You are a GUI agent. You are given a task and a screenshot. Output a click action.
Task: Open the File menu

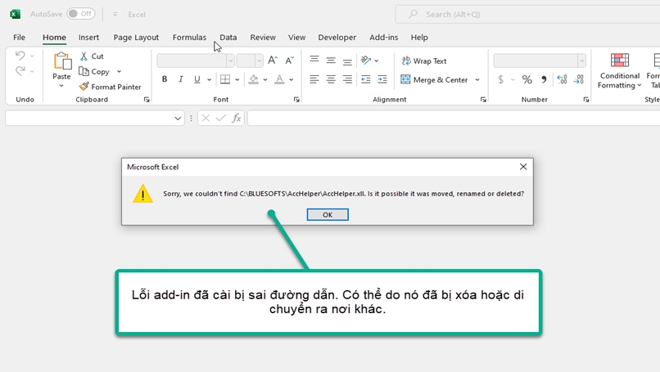[x=19, y=37]
